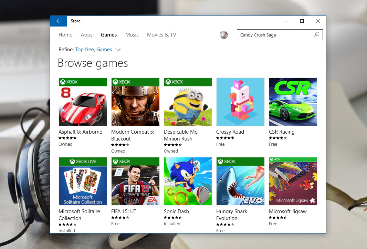Switch to the Home tab

tap(65, 35)
